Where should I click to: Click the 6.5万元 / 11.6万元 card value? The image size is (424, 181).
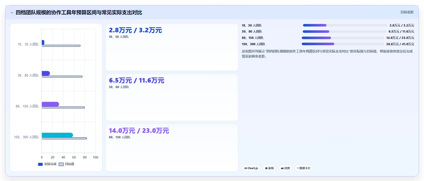click(136, 81)
